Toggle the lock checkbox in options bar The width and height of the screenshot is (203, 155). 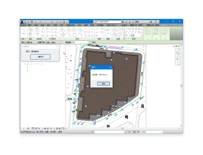click(x=91, y=42)
